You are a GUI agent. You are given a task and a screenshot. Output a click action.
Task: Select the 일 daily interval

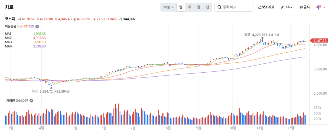tap(180, 7)
